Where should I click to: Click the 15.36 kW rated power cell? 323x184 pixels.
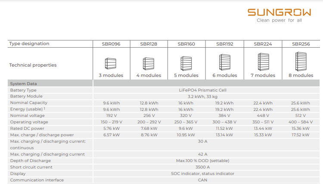(300, 129)
